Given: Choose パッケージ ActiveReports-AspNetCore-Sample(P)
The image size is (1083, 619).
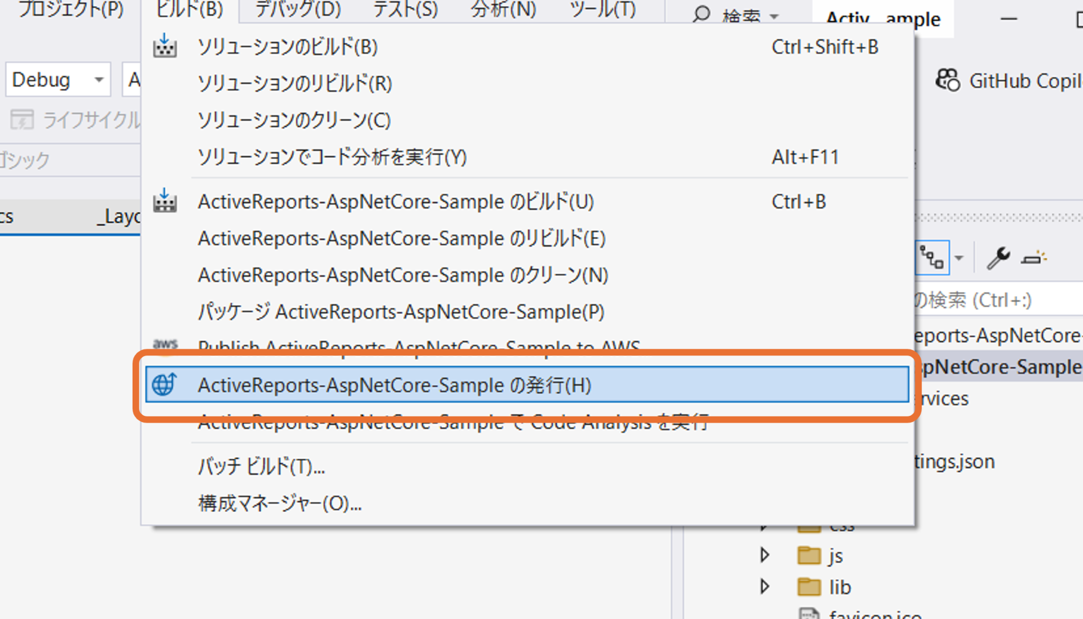Looking at the screenshot, I should point(527,312).
